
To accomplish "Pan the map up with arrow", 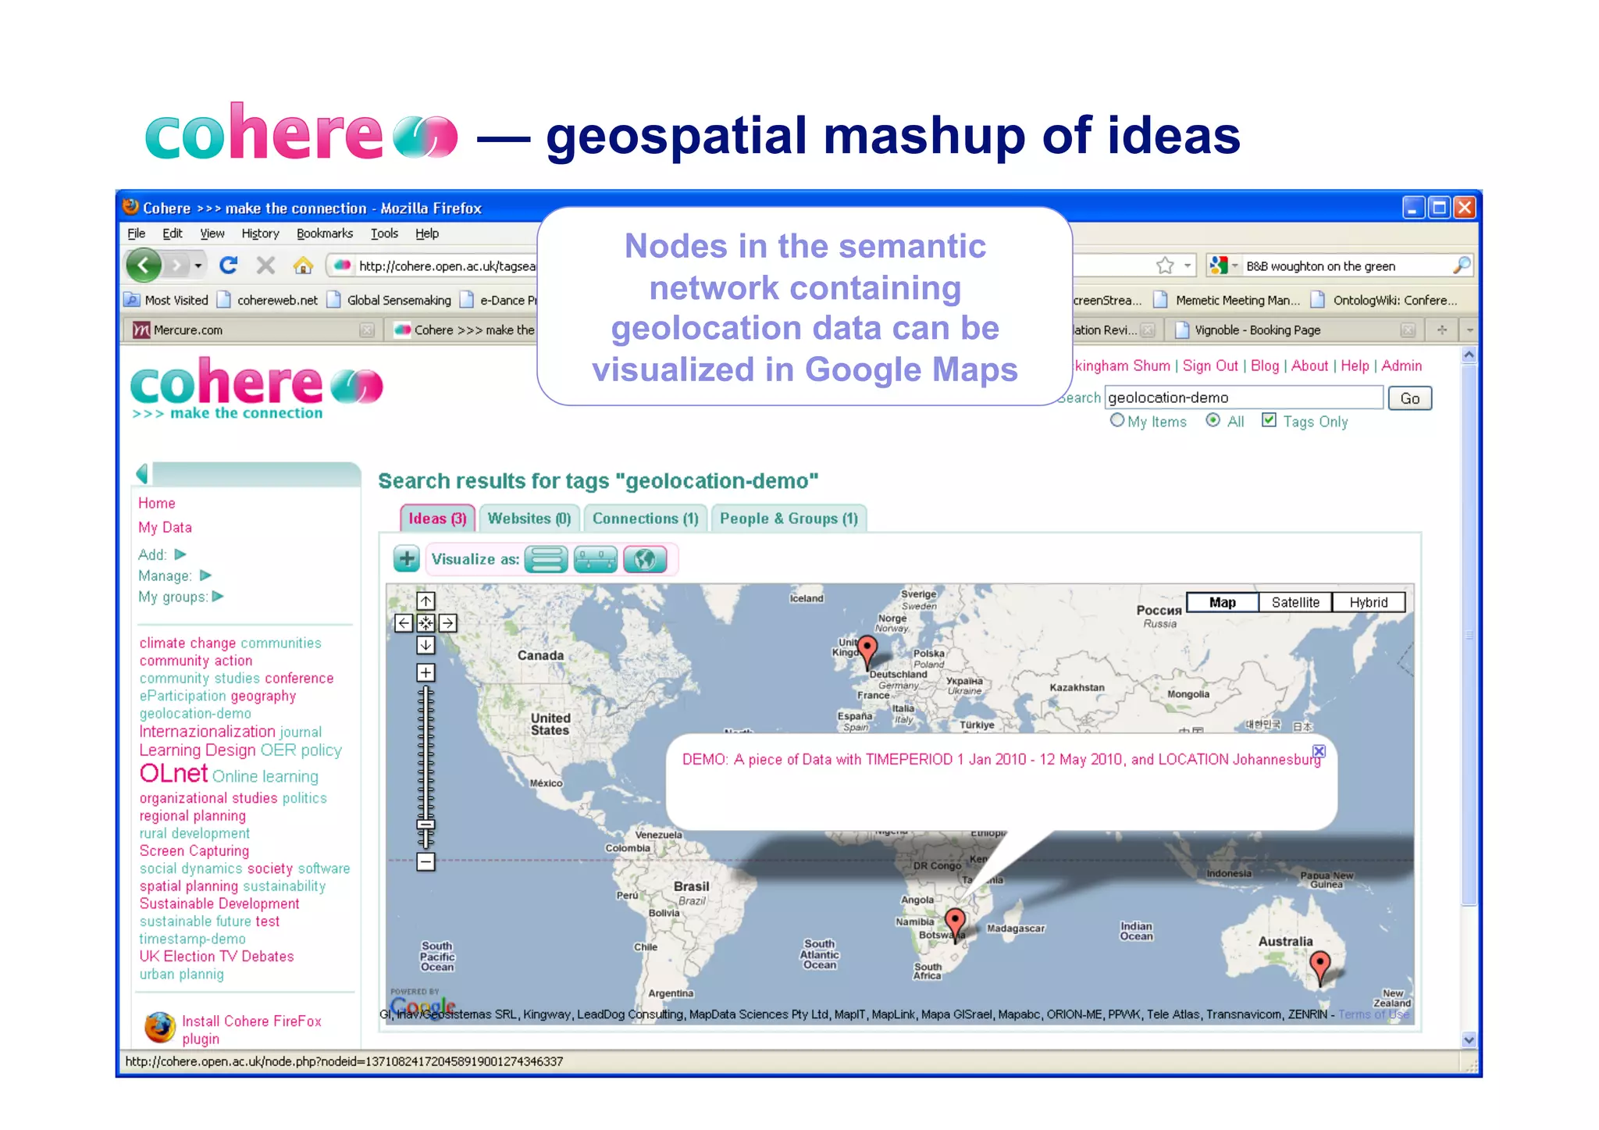I will tap(426, 601).
